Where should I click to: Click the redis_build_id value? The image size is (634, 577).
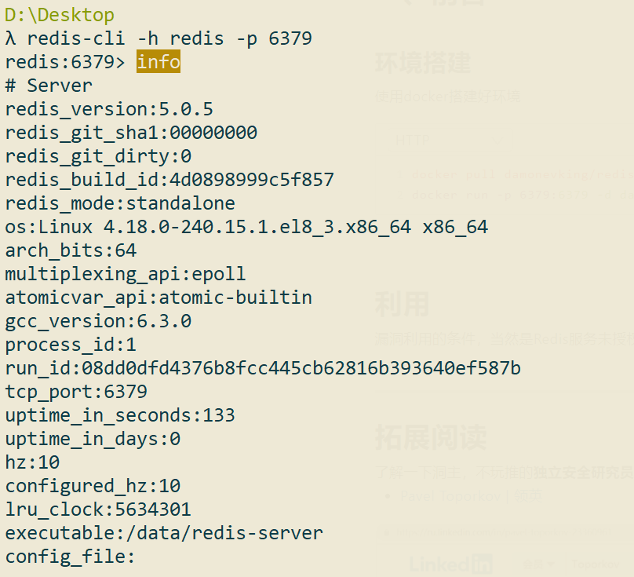(252, 180)
